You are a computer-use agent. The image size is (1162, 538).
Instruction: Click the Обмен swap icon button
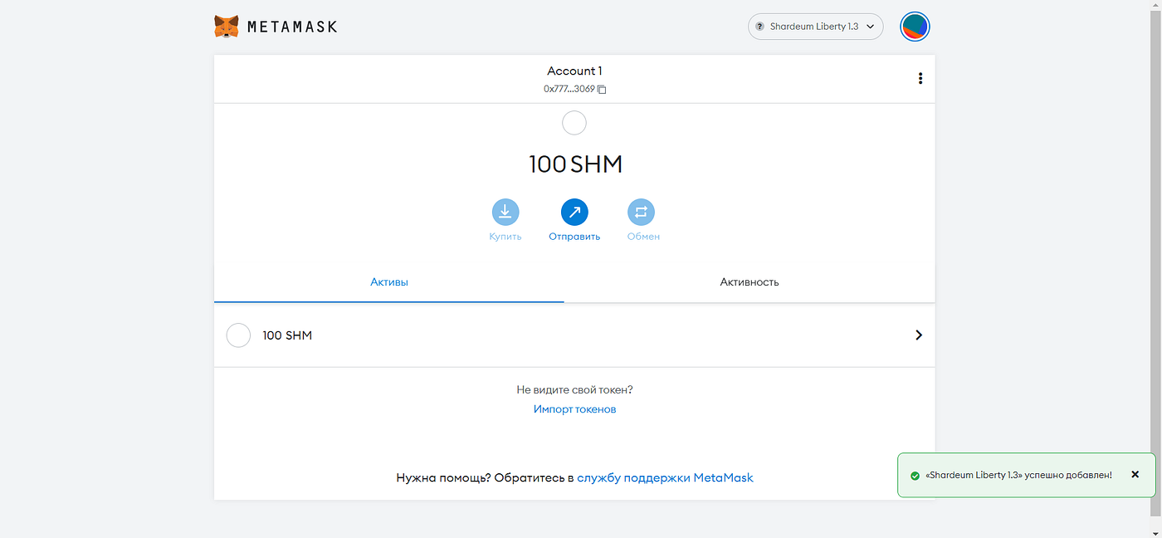(641, 213)
